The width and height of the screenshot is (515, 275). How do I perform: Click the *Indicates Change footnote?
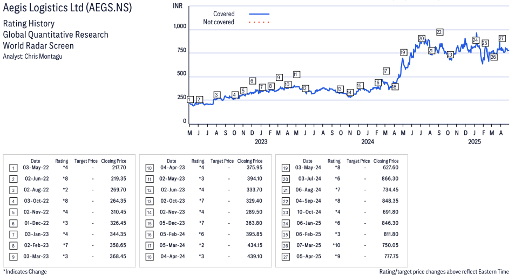click(25, 272)
